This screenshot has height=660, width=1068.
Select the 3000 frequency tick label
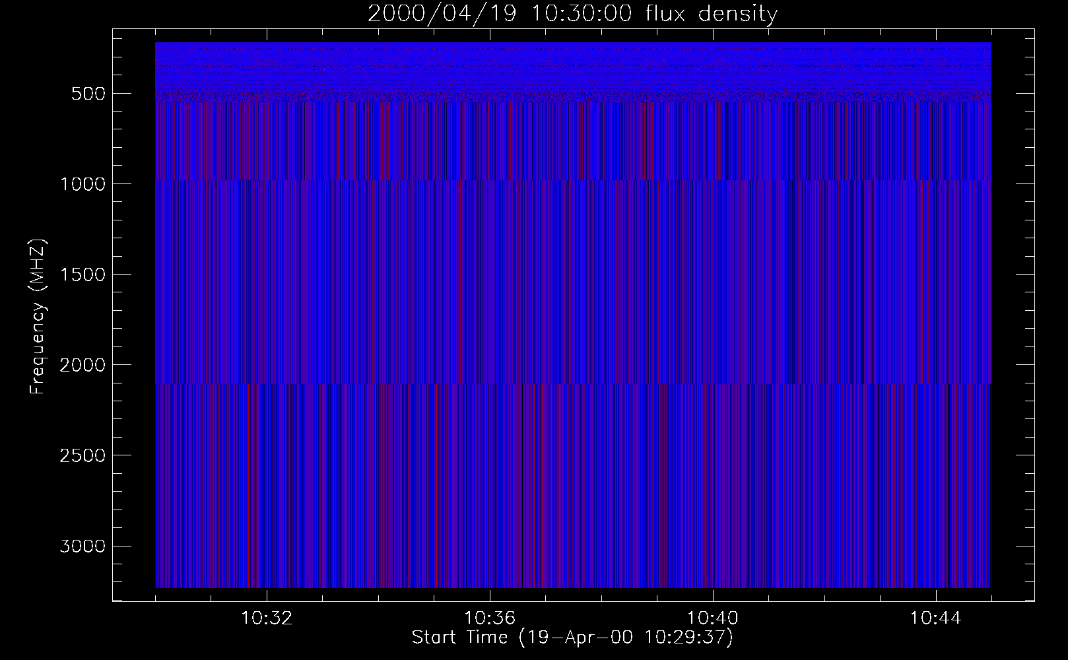point(83,546)
